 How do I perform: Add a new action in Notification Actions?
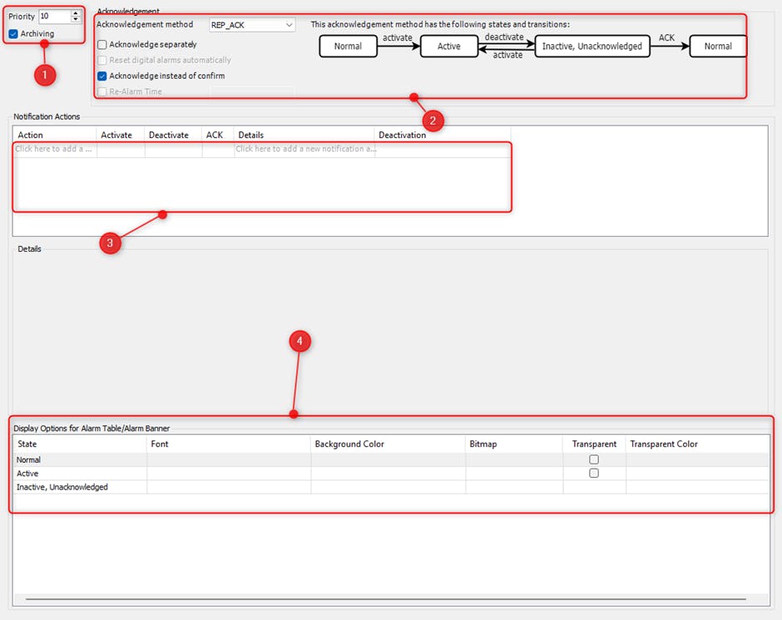[x=54, y=150]
